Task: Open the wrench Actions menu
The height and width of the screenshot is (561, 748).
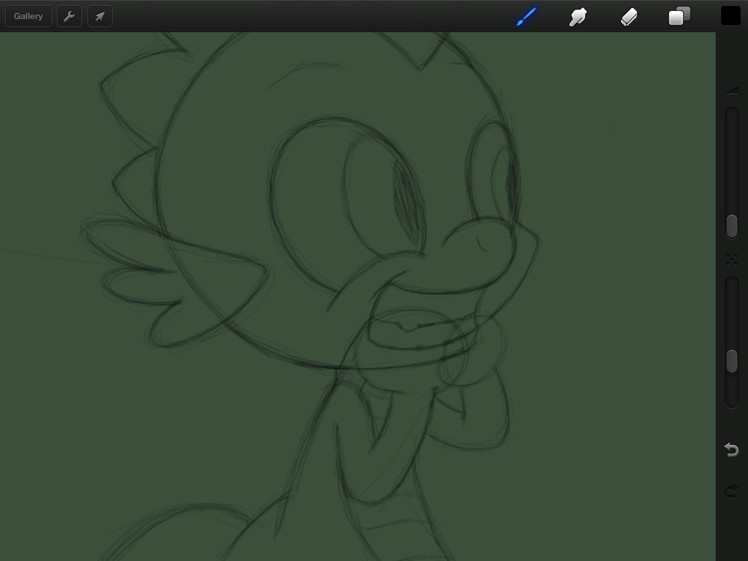Action: (69, 16)
